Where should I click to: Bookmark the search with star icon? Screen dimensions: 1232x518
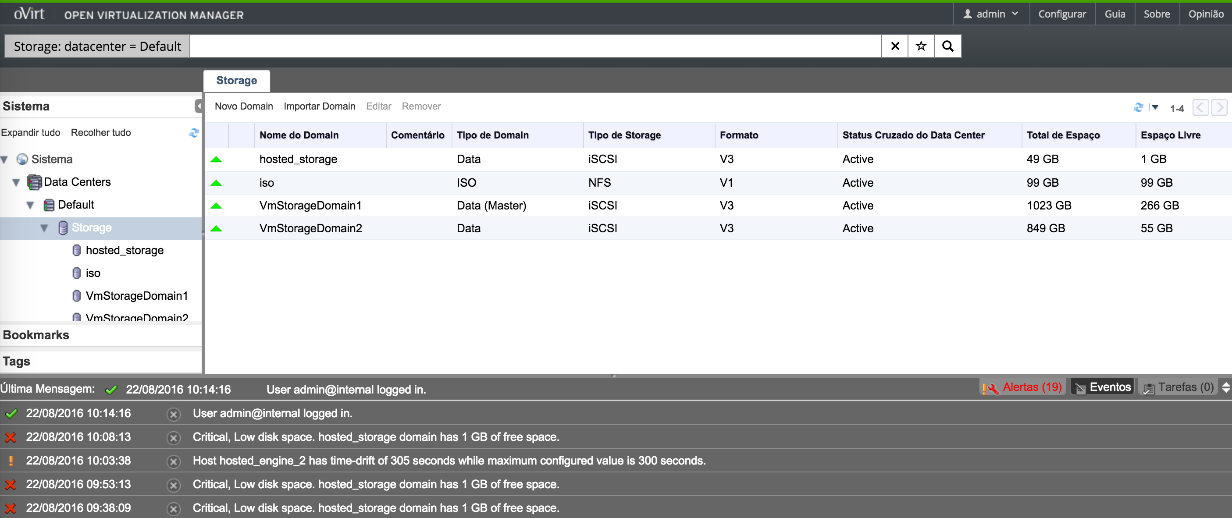921,46
